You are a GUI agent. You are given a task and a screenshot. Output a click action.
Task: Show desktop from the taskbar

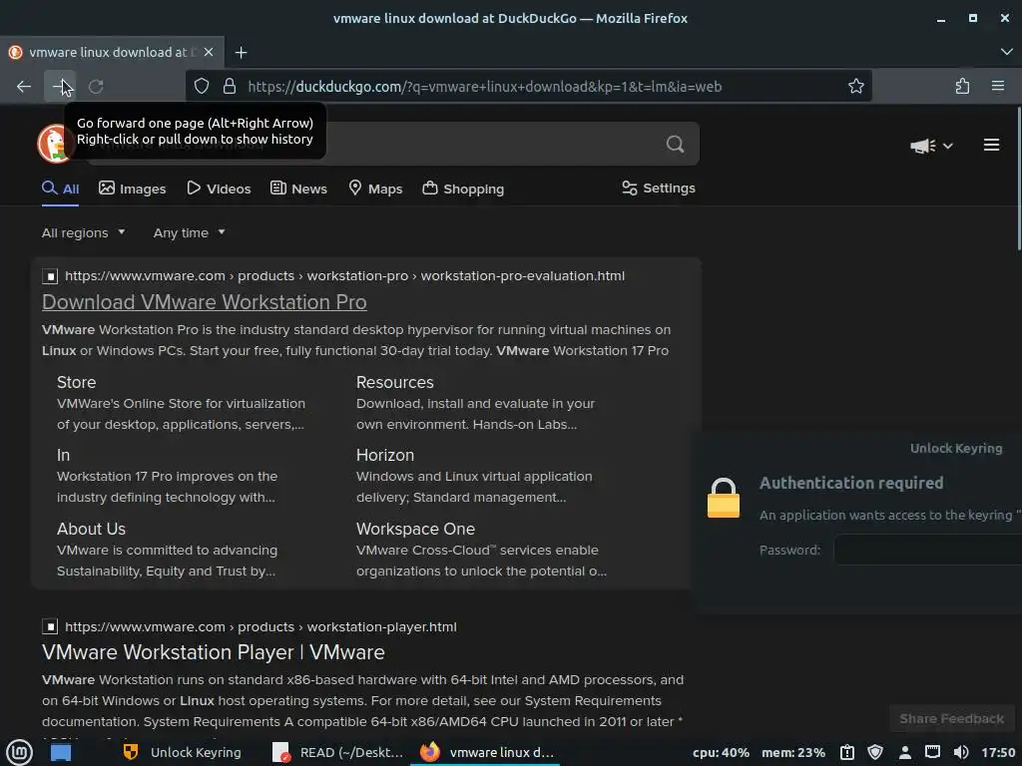click(61, 752)
